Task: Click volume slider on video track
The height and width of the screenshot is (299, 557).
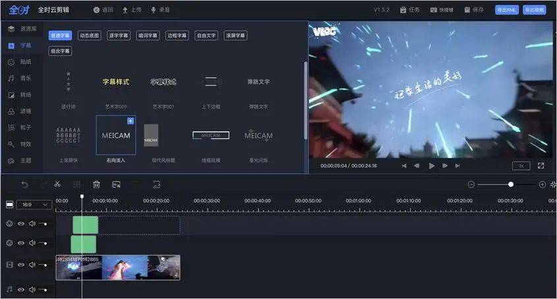Action: point(43,265)
